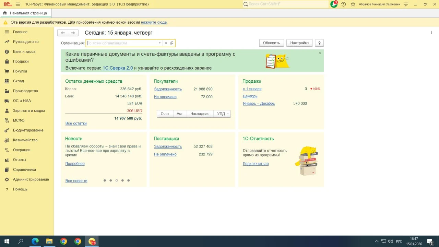439x247 pixels.
Task: Click the clear organization field X icon
Action: click(x=166, y=43)
